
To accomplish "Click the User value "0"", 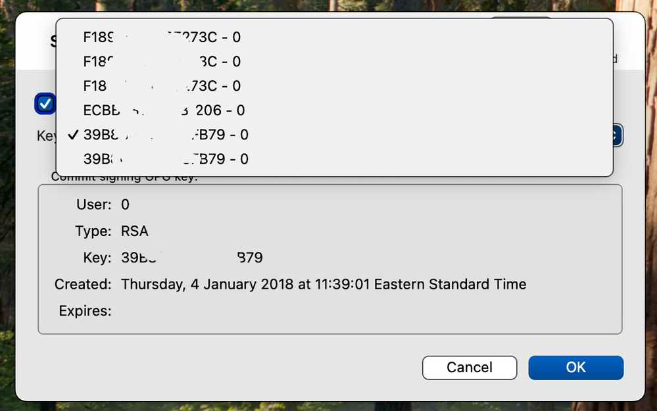I will 125,205.
